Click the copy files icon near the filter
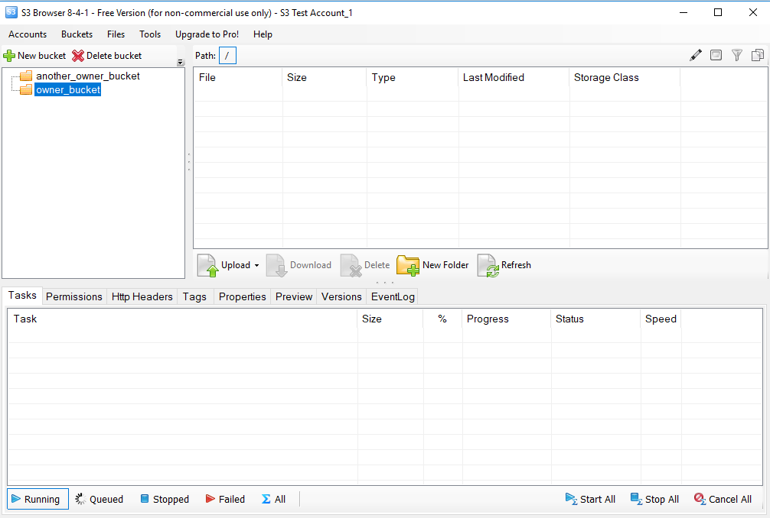The image size is (770, 518). [x=757, y=55]
